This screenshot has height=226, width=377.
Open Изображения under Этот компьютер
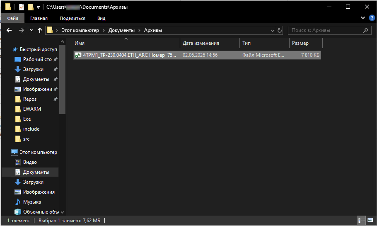tap(39, 192)
